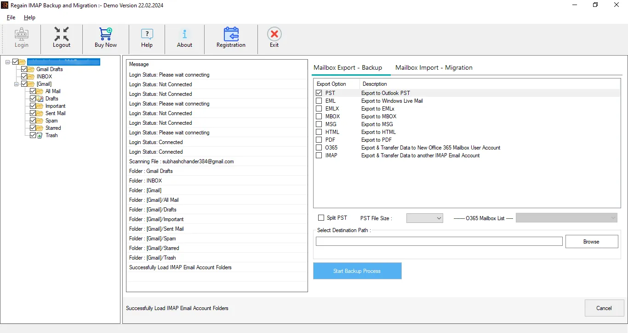Click the Cancel button
This screenshot has width=628, height=333.
coord(604,308)
